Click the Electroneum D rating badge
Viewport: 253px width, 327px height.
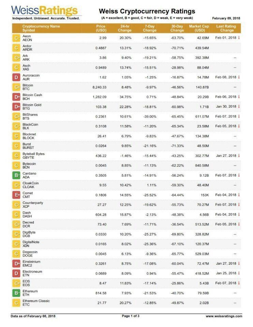tap(16, 274)
